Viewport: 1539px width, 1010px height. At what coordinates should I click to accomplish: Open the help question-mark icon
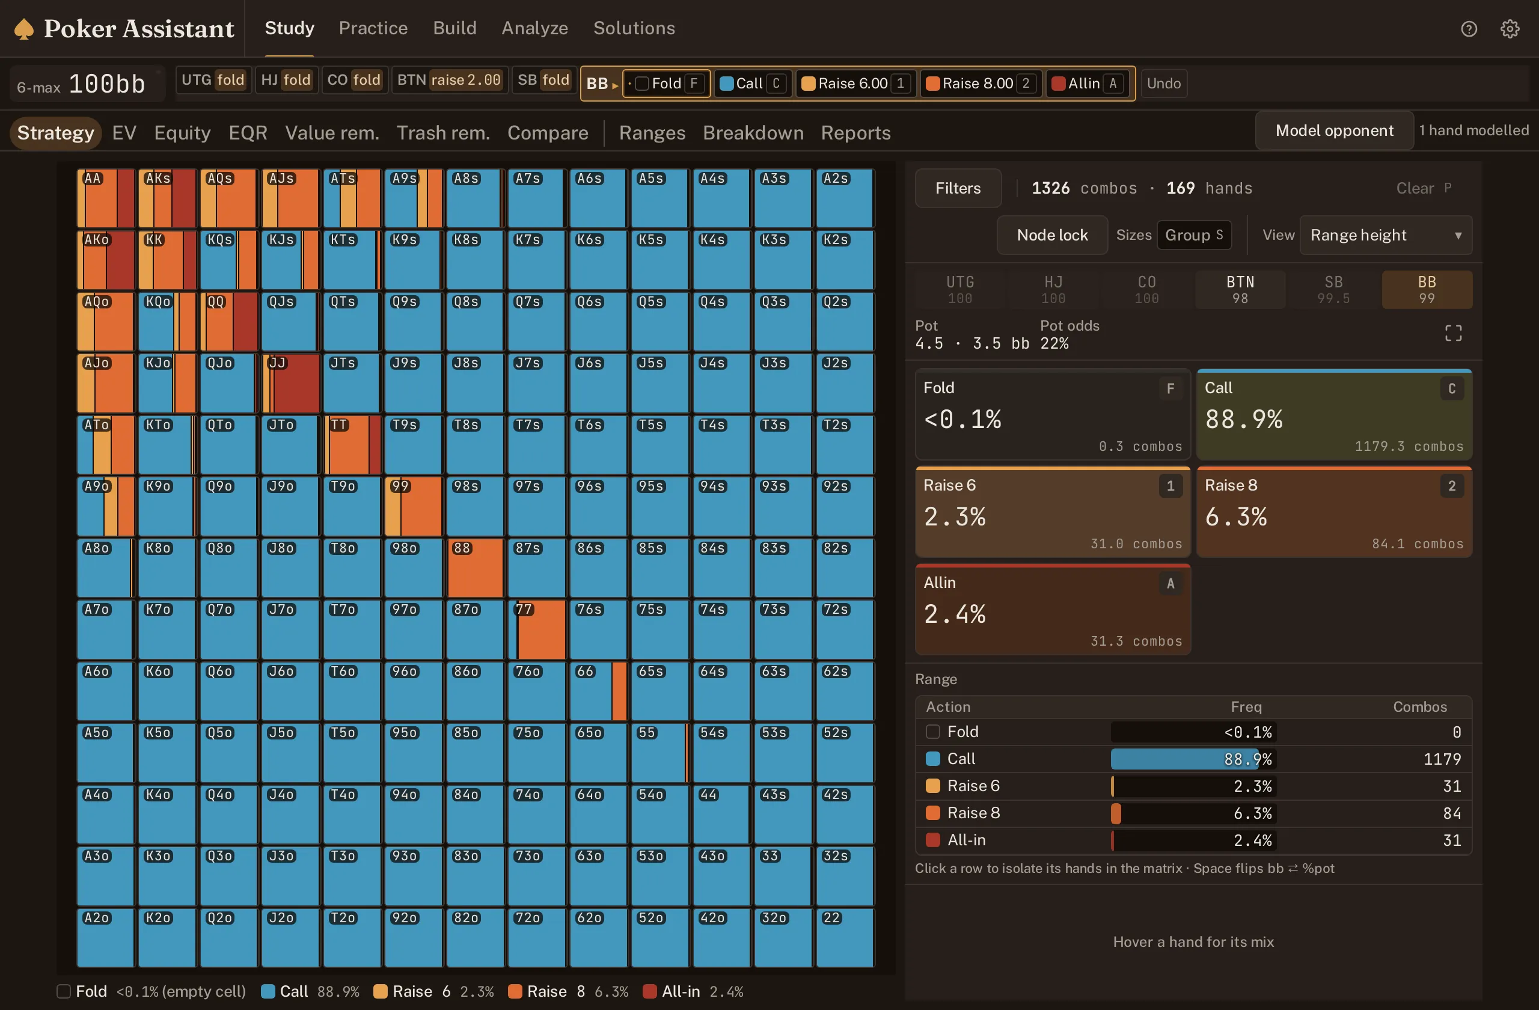pos(1469,28)
